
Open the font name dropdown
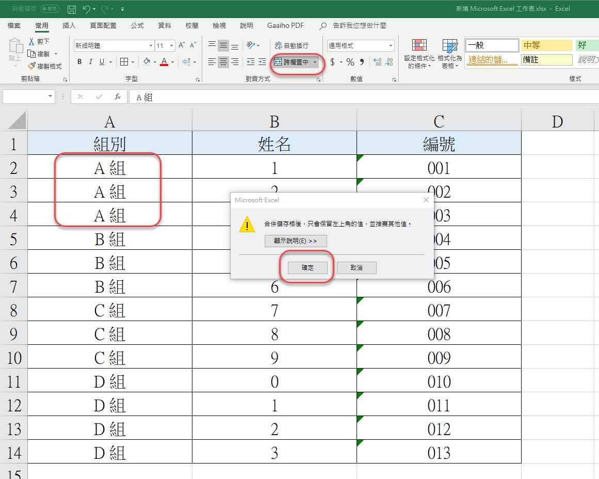[151, 45]
